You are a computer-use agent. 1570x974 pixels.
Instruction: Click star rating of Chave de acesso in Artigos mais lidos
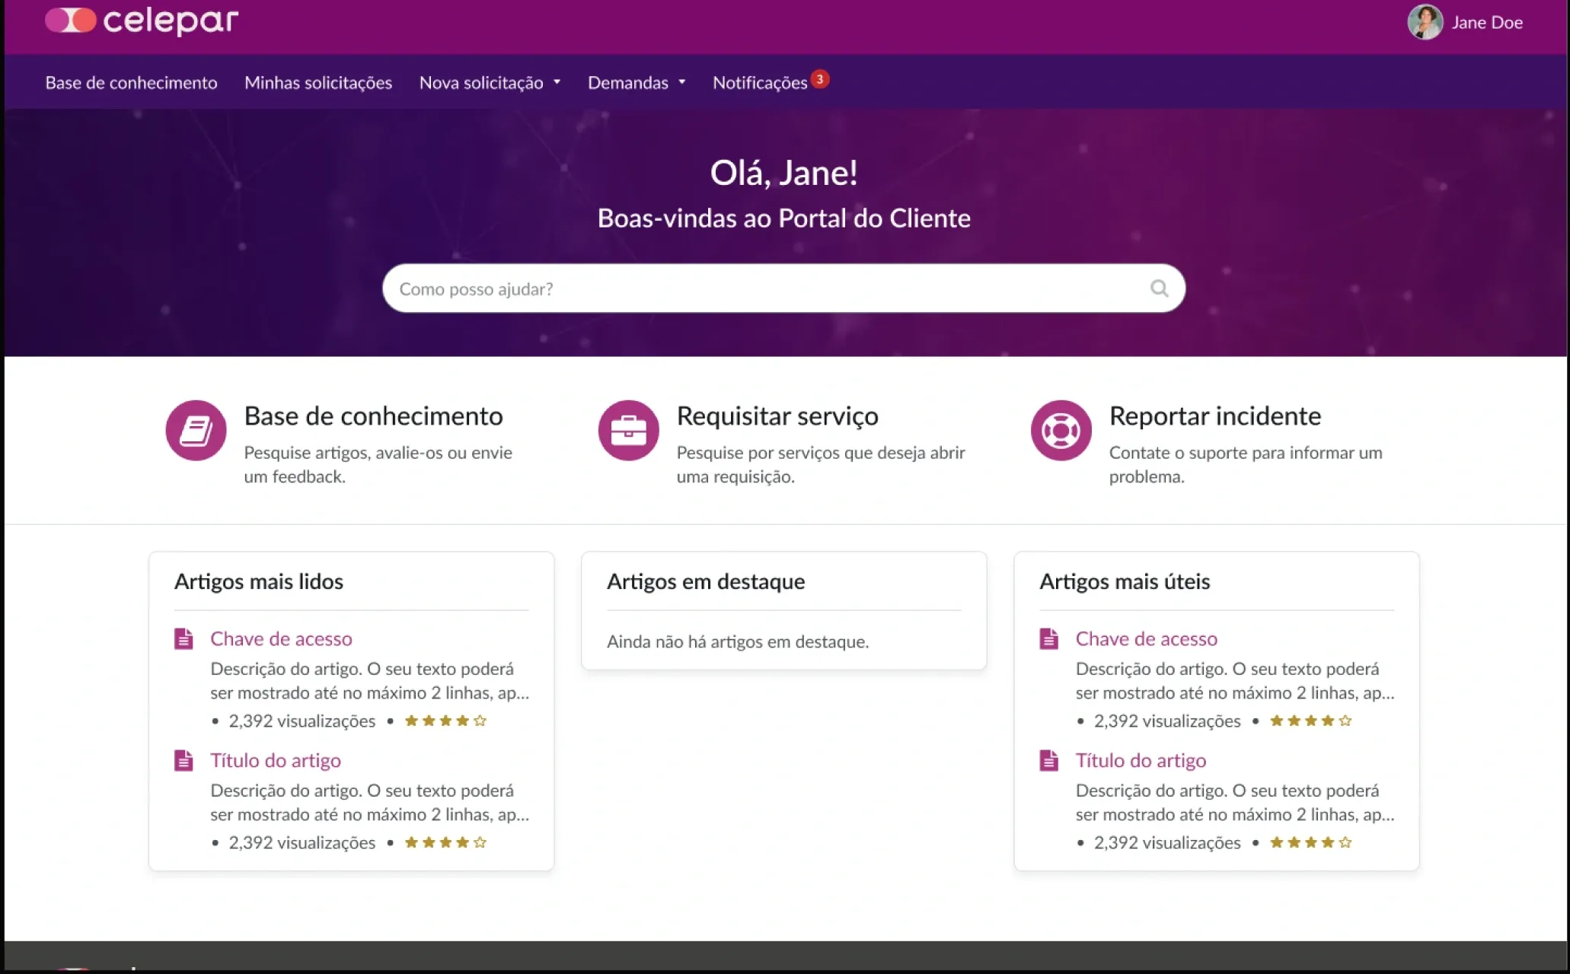(445, 721)
